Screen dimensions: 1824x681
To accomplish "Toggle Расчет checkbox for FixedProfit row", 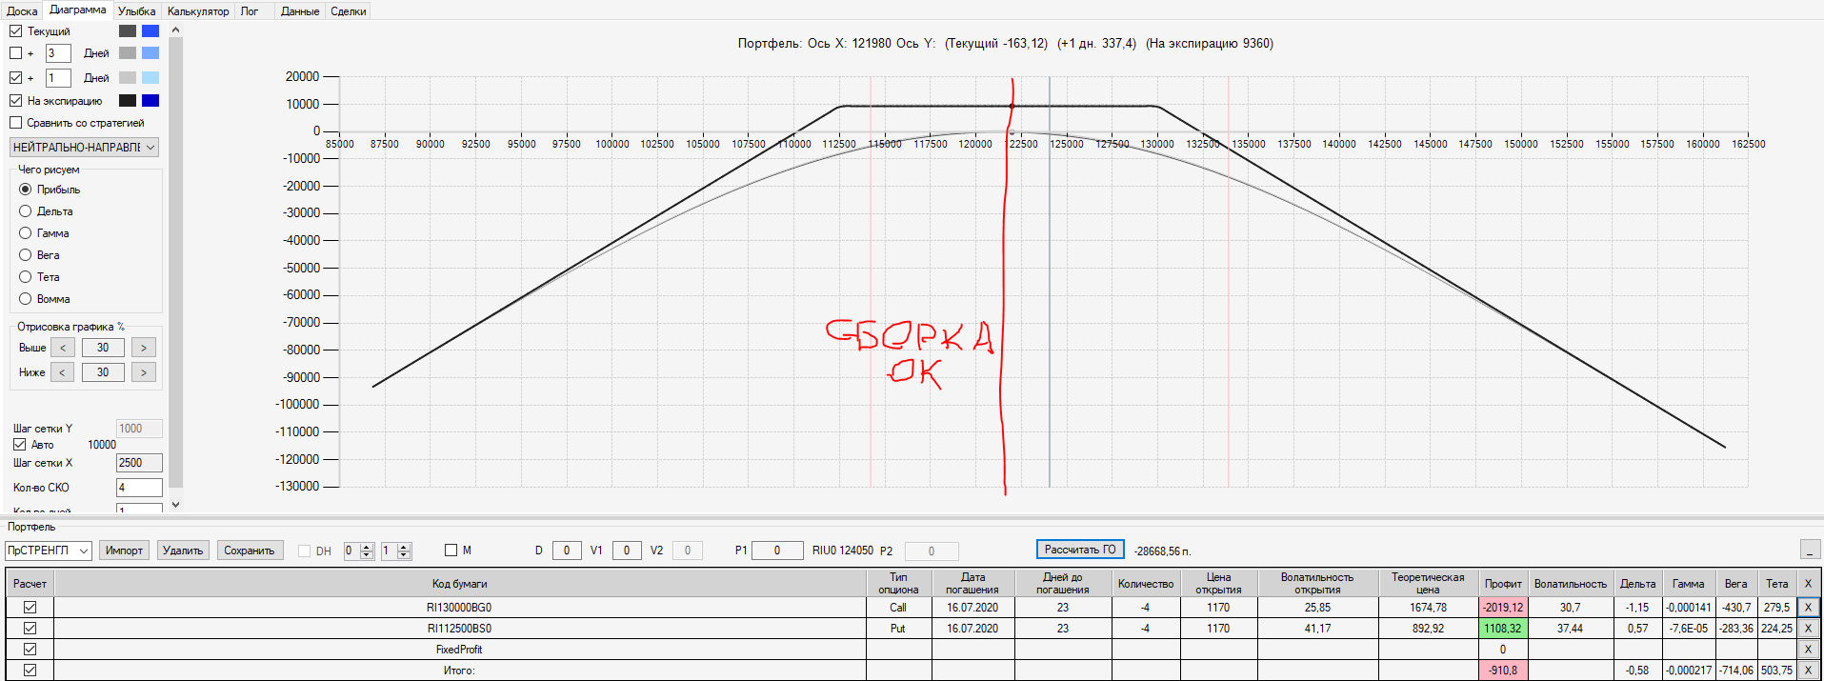I will (30, 650).
